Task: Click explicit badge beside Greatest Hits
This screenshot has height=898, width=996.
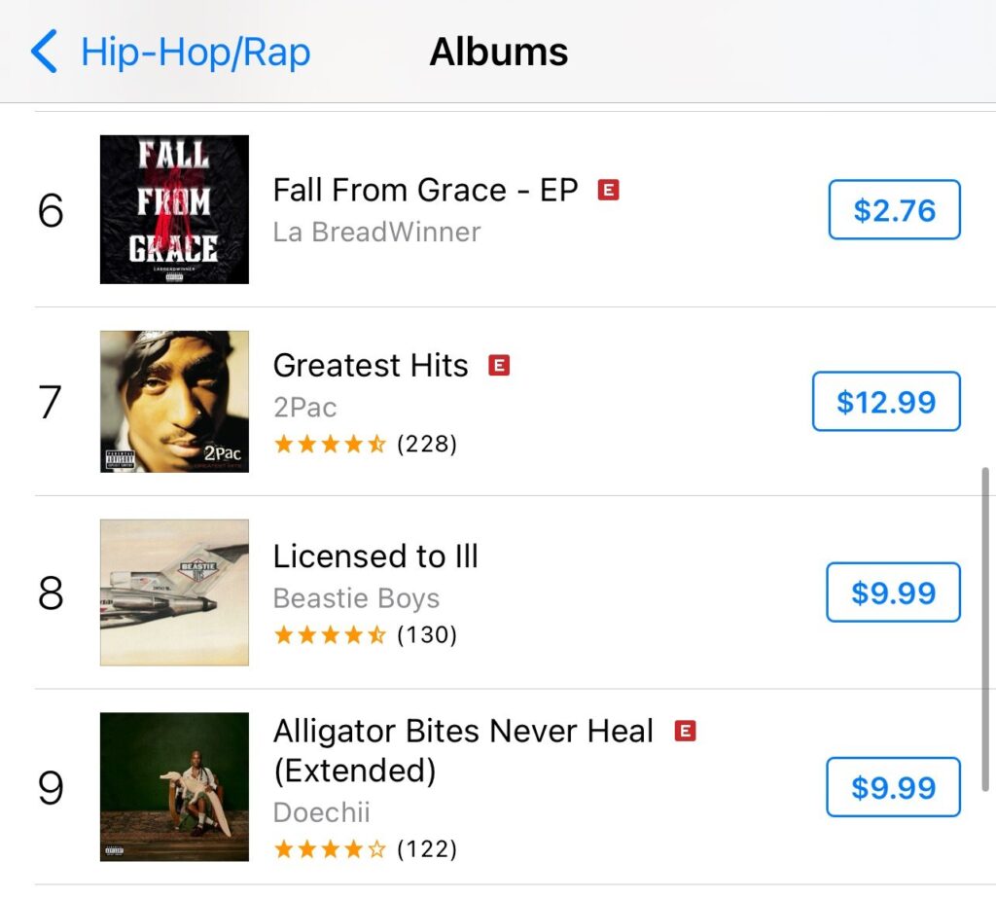Action: pos(499,366)
